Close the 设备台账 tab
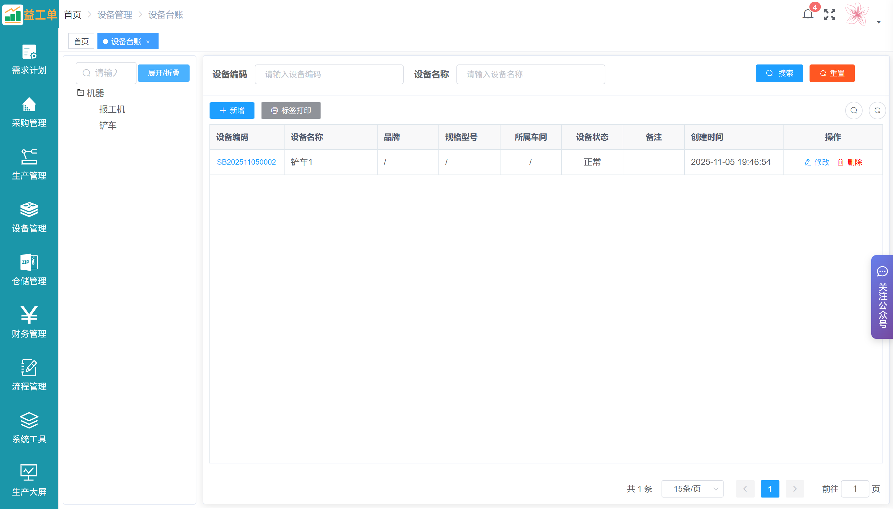893x509 pixels. (x=148, y=42)
